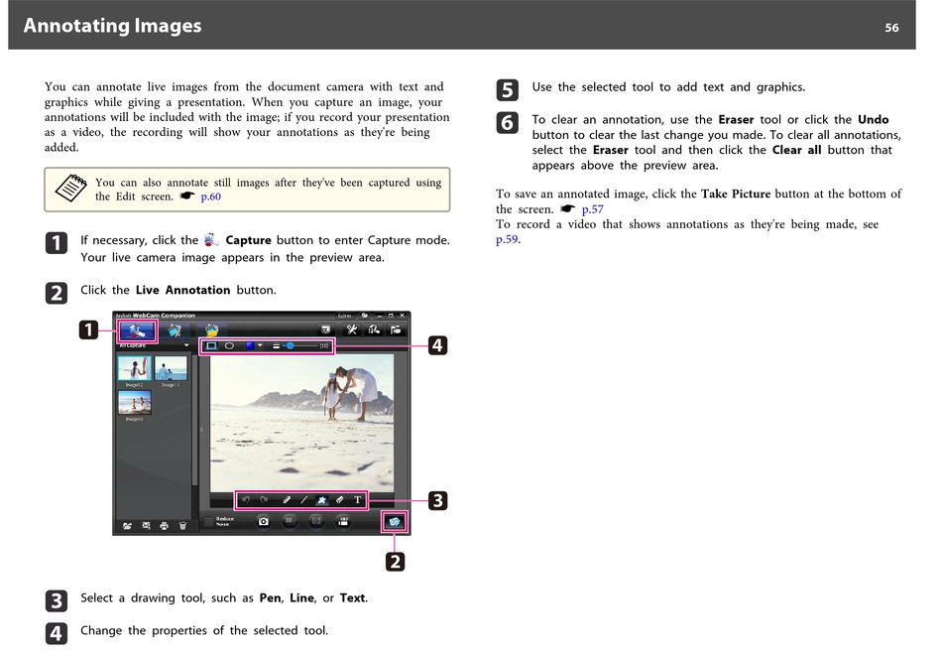Image resolution: width=942 pixels, height=655 pixels.
Task: Enable the Reduce Noise checkbox
Action: click(209, 521)
